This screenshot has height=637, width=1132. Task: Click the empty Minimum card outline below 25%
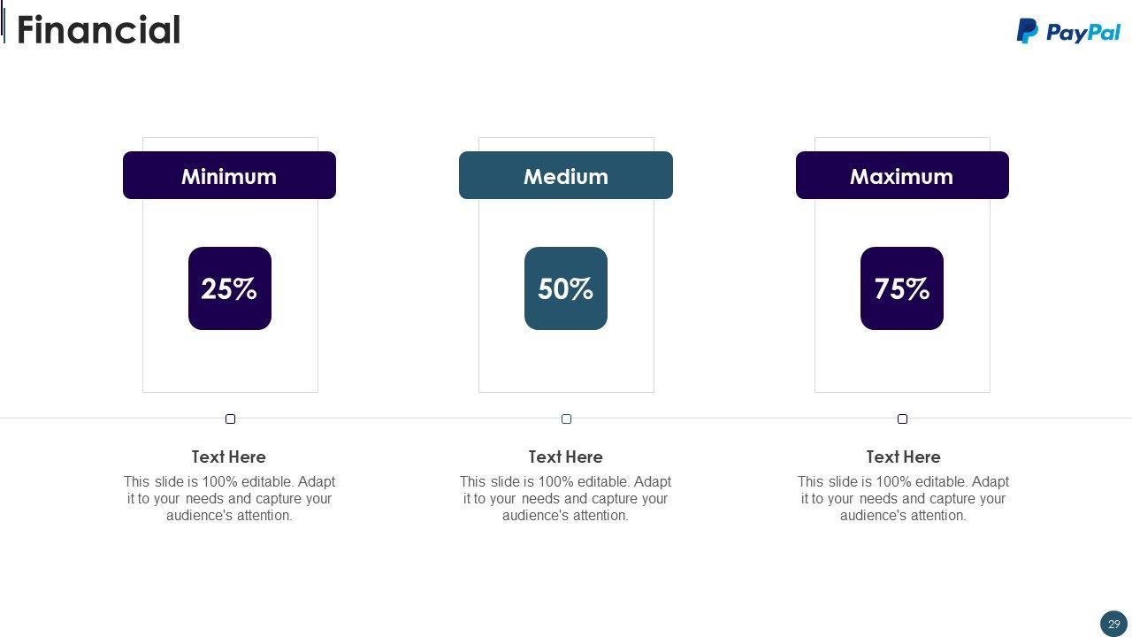click(230, 361)
